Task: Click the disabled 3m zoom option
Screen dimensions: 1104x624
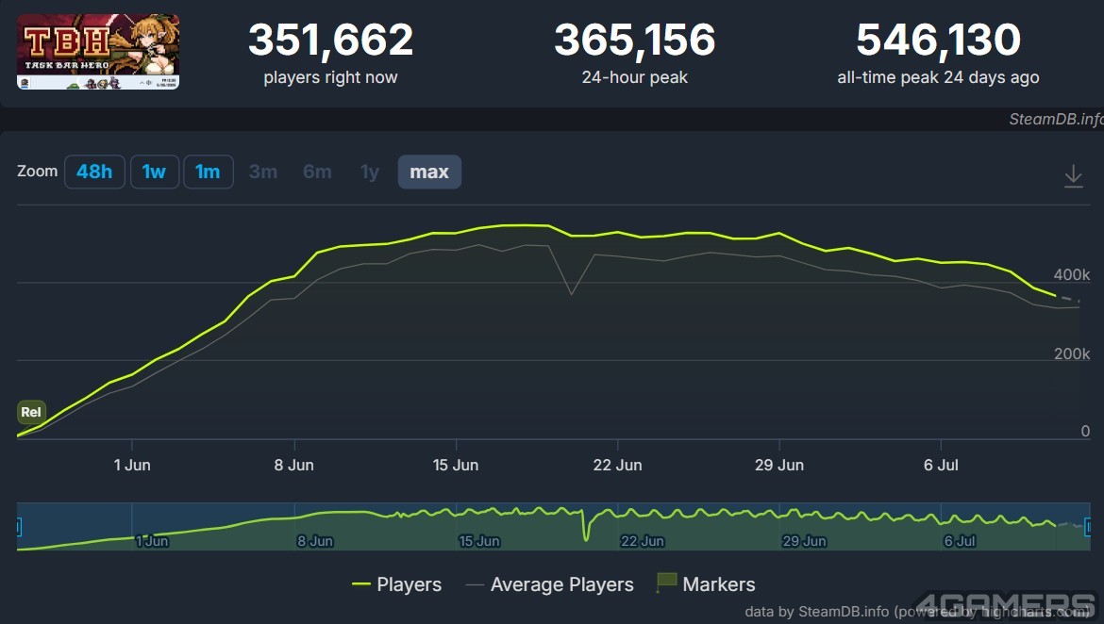Action: (x=263, y=172)
